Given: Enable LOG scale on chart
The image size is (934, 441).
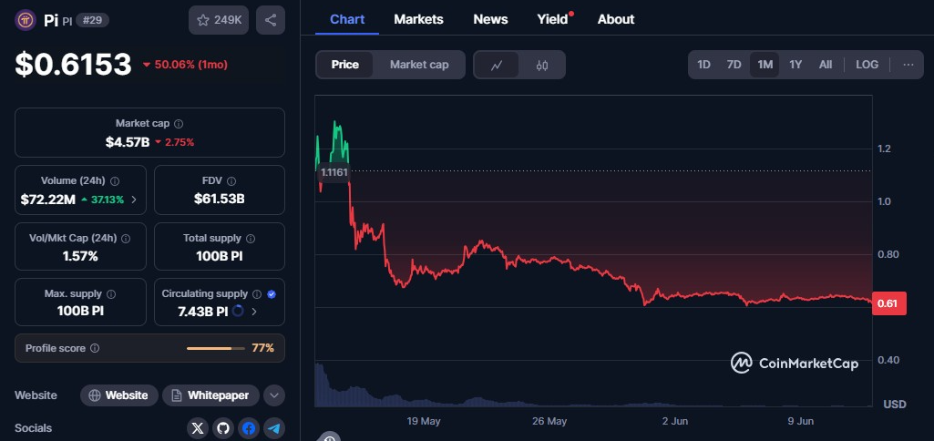Looking at the screenshot, I should tap(867, 65).
